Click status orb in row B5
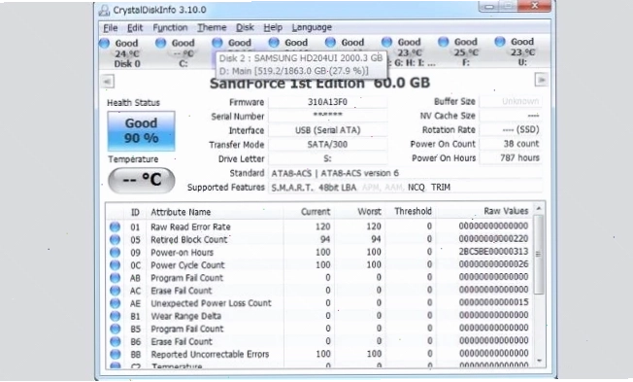The image size is (633, 382). tap(116, 329)
